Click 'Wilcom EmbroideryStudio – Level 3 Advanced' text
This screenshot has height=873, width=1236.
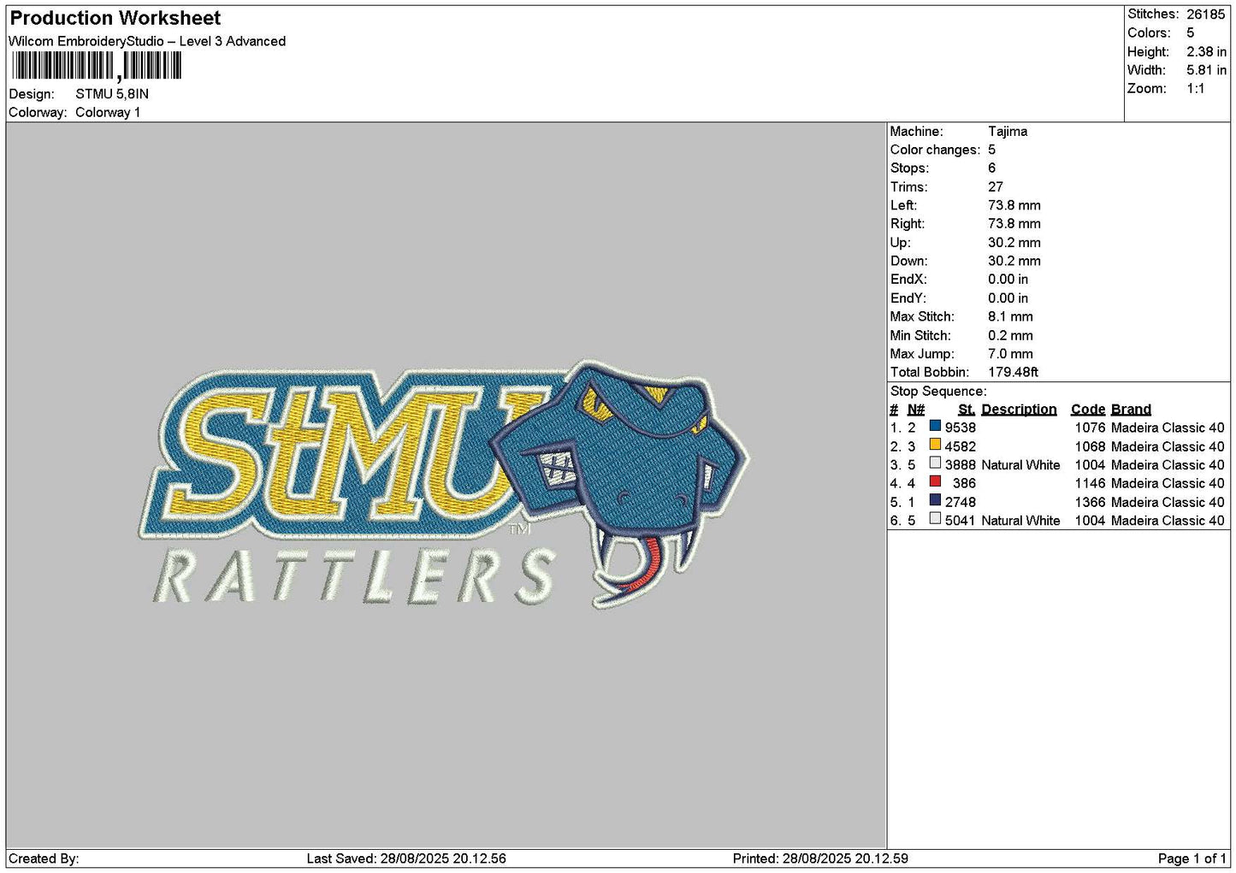pyautogui.click(x=147, y=41)
